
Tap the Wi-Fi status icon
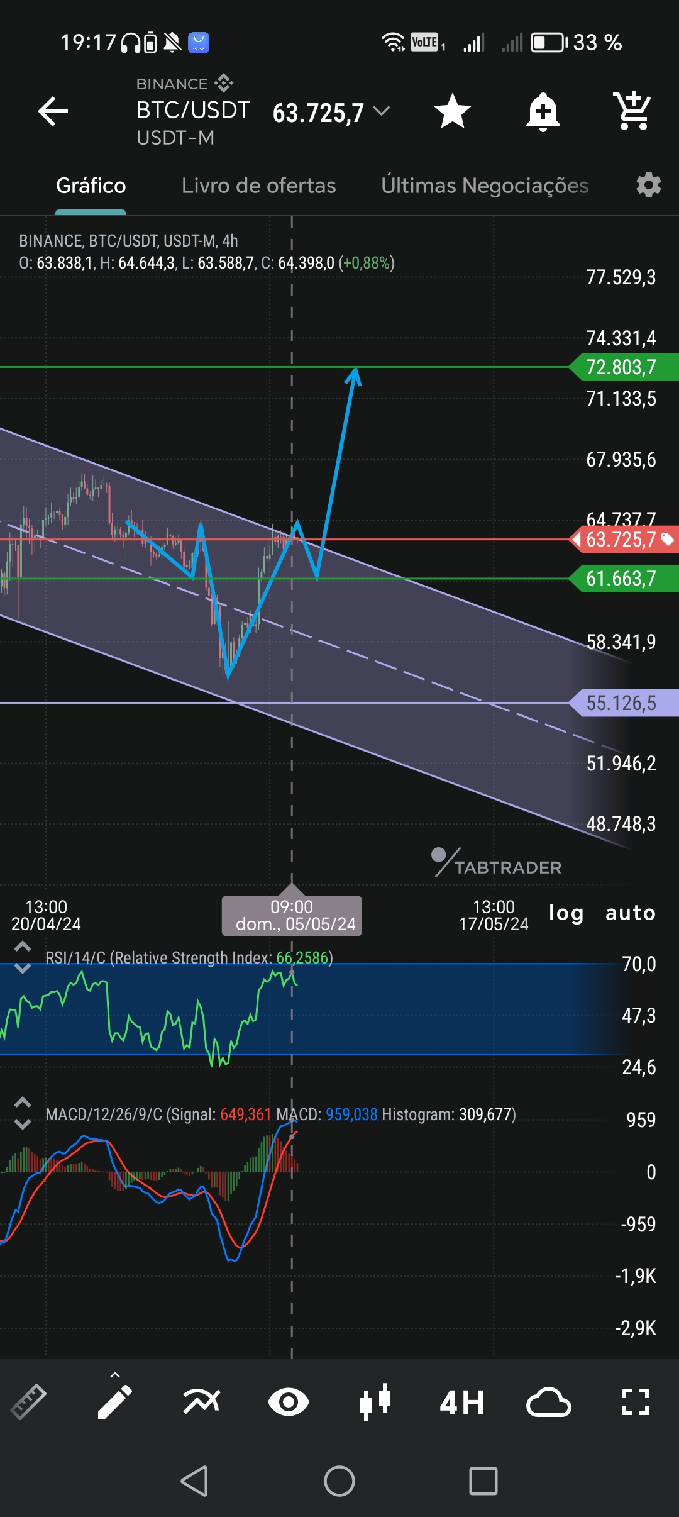coord(394,42)
